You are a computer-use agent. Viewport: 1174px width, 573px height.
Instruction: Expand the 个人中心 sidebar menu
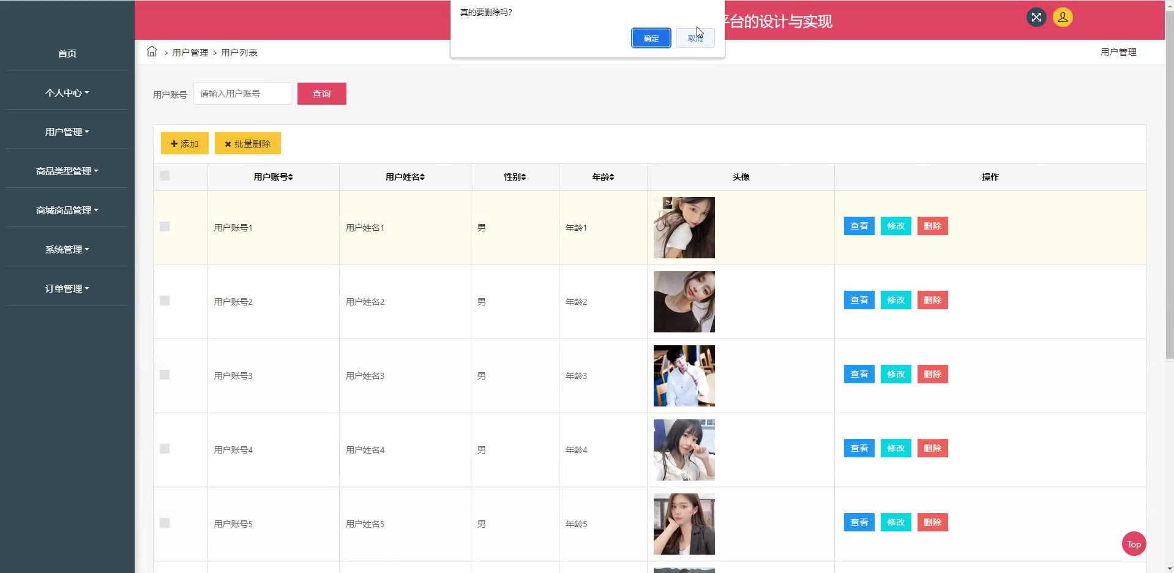(67, 92)
